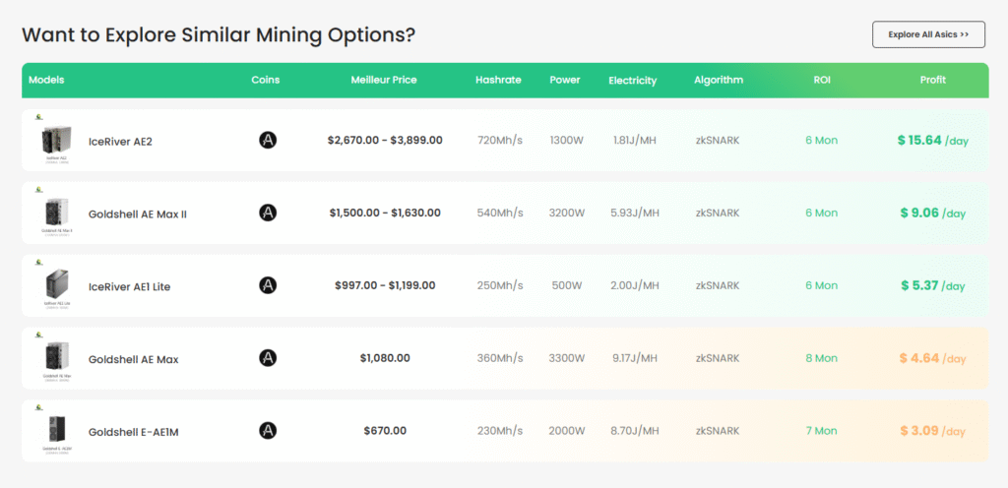1008x488 pixels.
Task: Click the ROI column header
Action: click(x=821, y=80)
